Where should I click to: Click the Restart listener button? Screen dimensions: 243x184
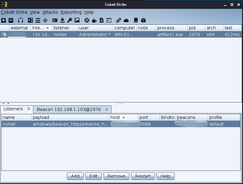143,176
